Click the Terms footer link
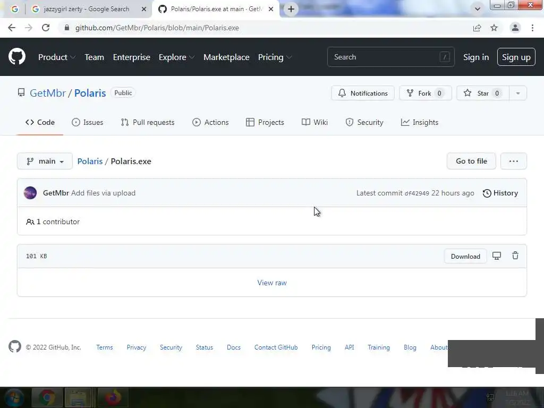 click(x=105, y=347)
